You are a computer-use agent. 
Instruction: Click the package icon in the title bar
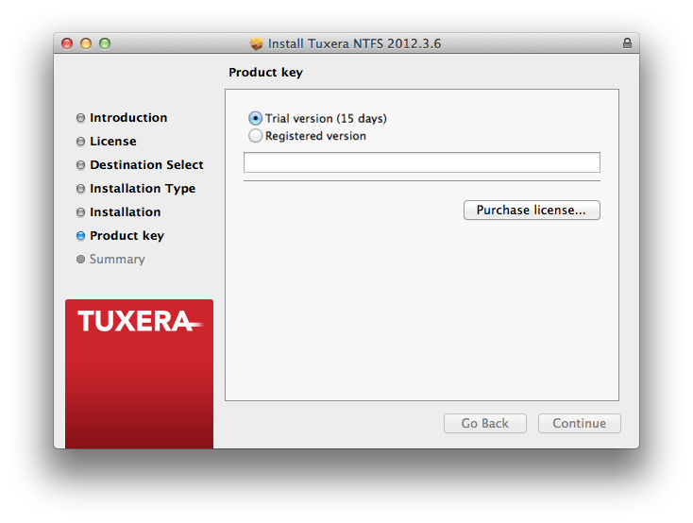pos(256,43)
